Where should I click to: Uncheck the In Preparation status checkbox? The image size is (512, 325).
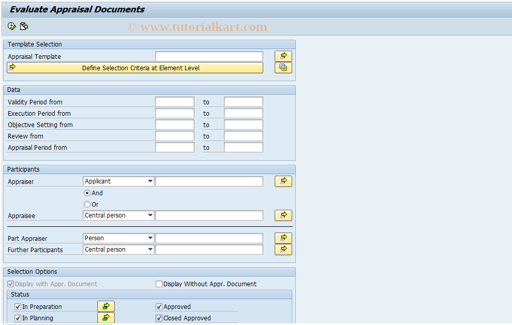point(18,307)
